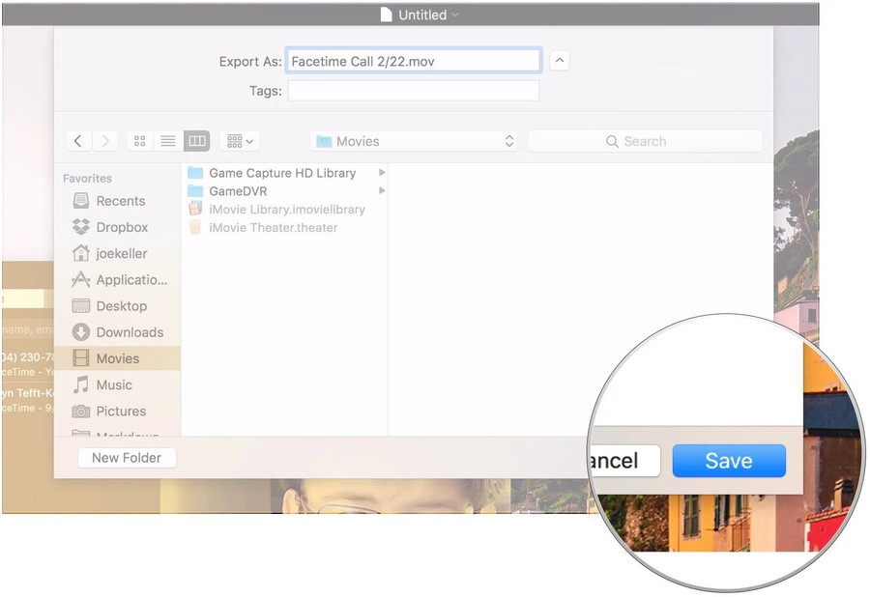Open the item grouping dropdown
The height and width of the screenshot is (597, 870).
click(239, 140)
